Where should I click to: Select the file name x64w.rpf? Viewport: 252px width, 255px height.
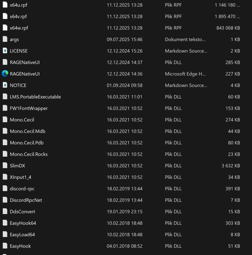click(x=19, y=28)
